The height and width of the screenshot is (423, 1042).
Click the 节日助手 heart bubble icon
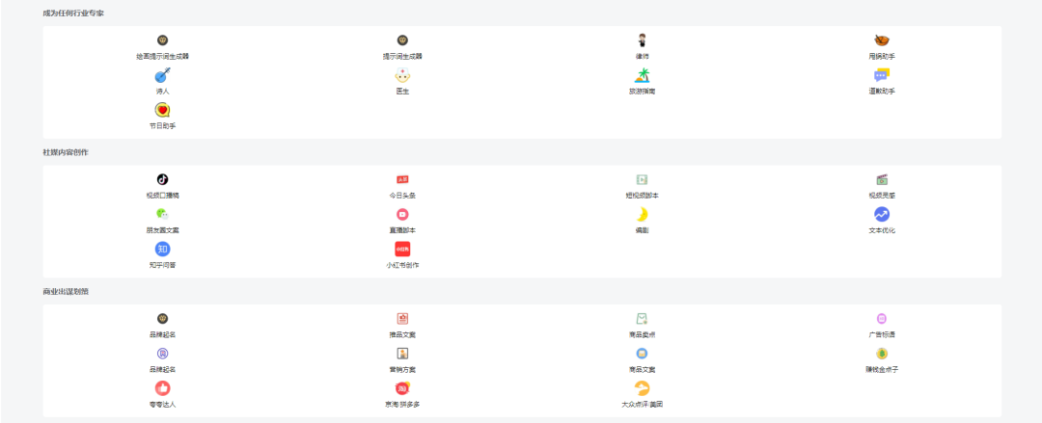point(163,110)
